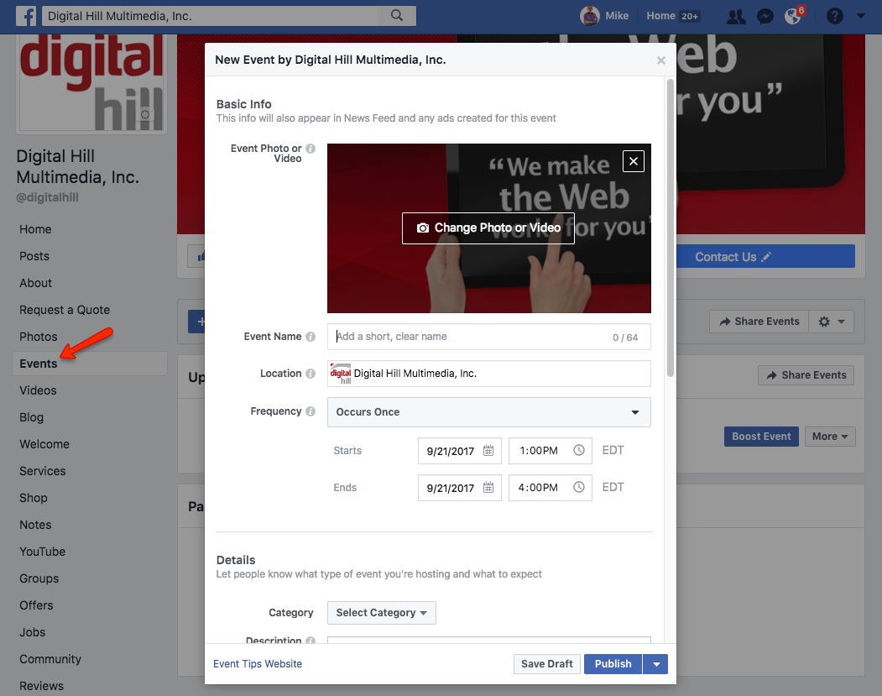Expand the Publish split-button arrow
The image size is (882, 696).
[x=655, y=663]
